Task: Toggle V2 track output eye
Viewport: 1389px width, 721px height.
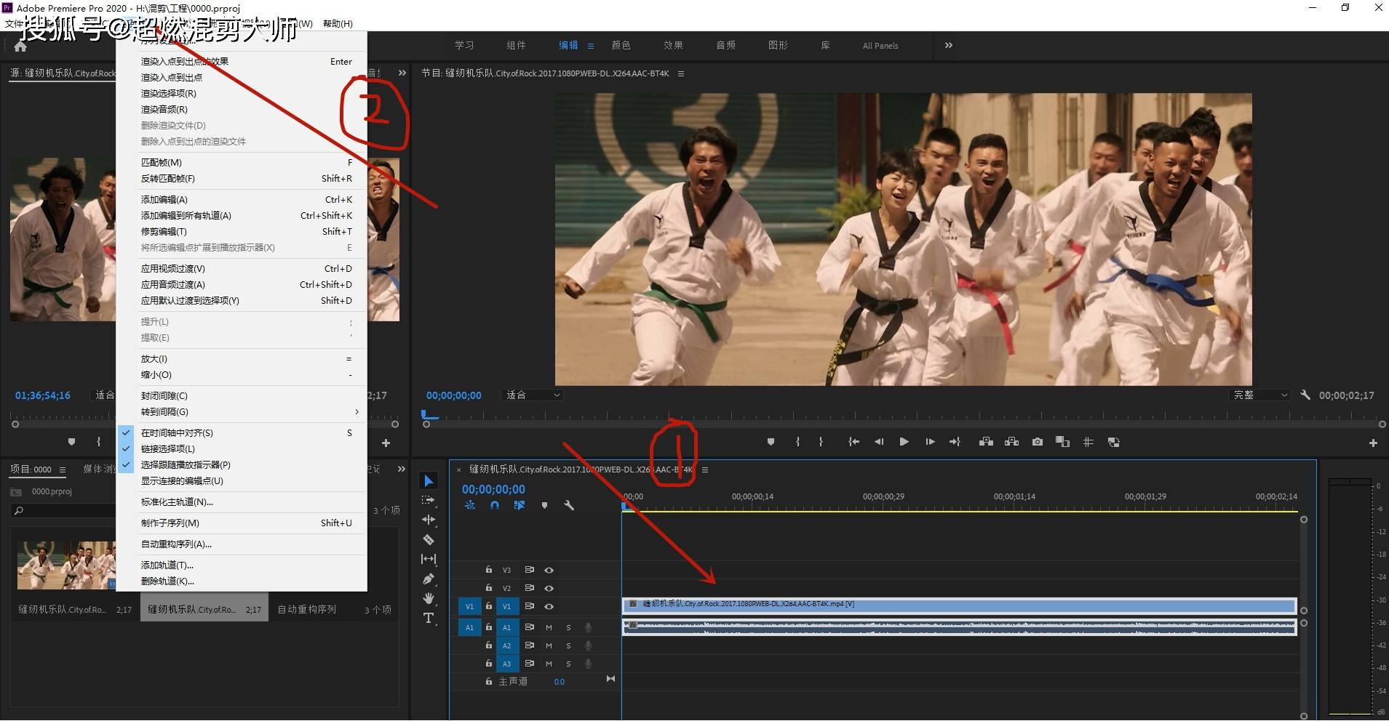Action: point(549,588)
